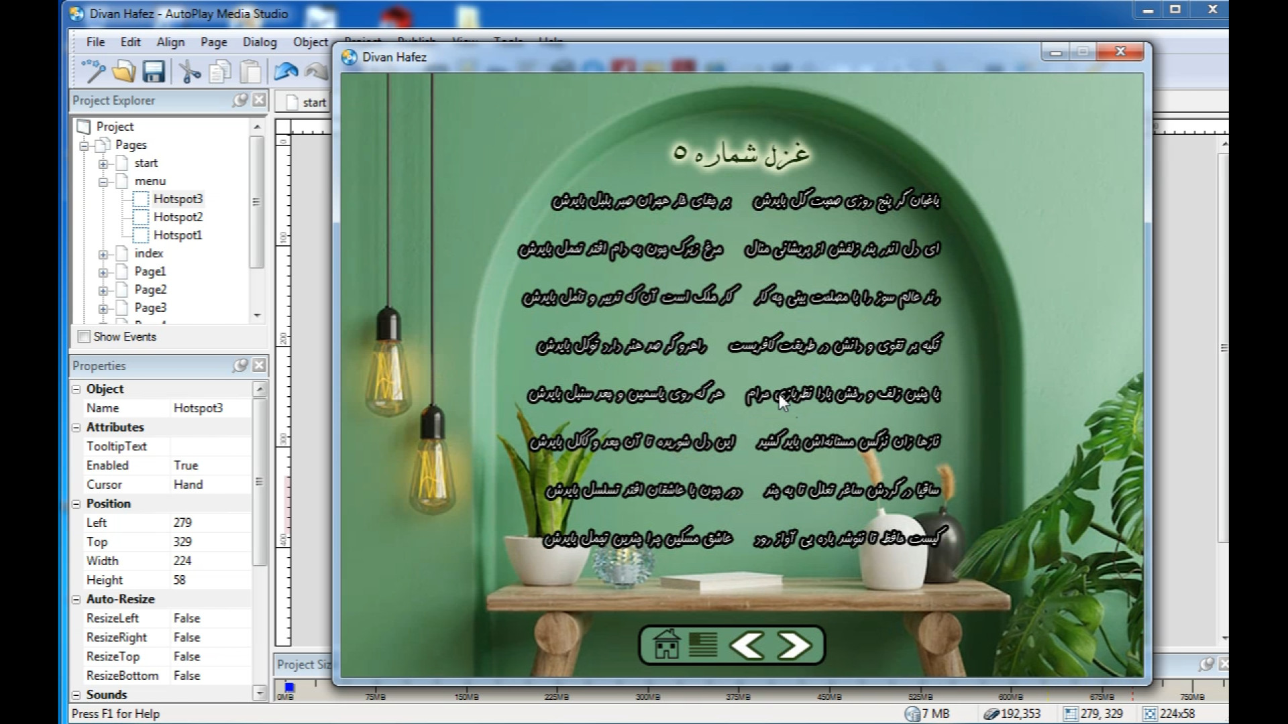This screenshot has height=724, width=1288.
Task: Click the Hotspot2 object icon
Action: click(x=141, y=217)
